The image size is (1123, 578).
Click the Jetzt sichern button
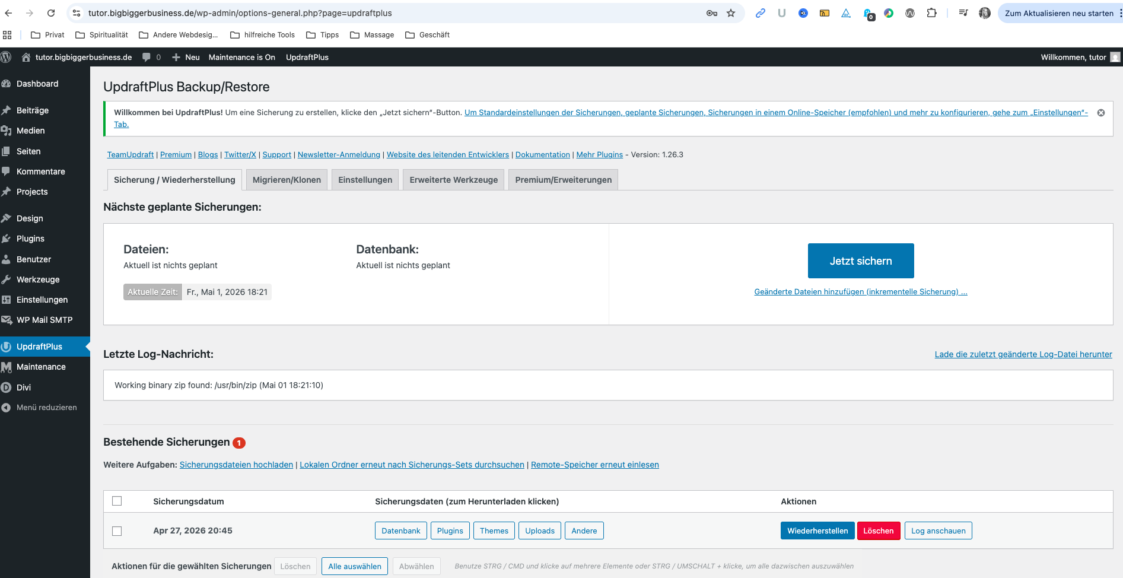861,261
